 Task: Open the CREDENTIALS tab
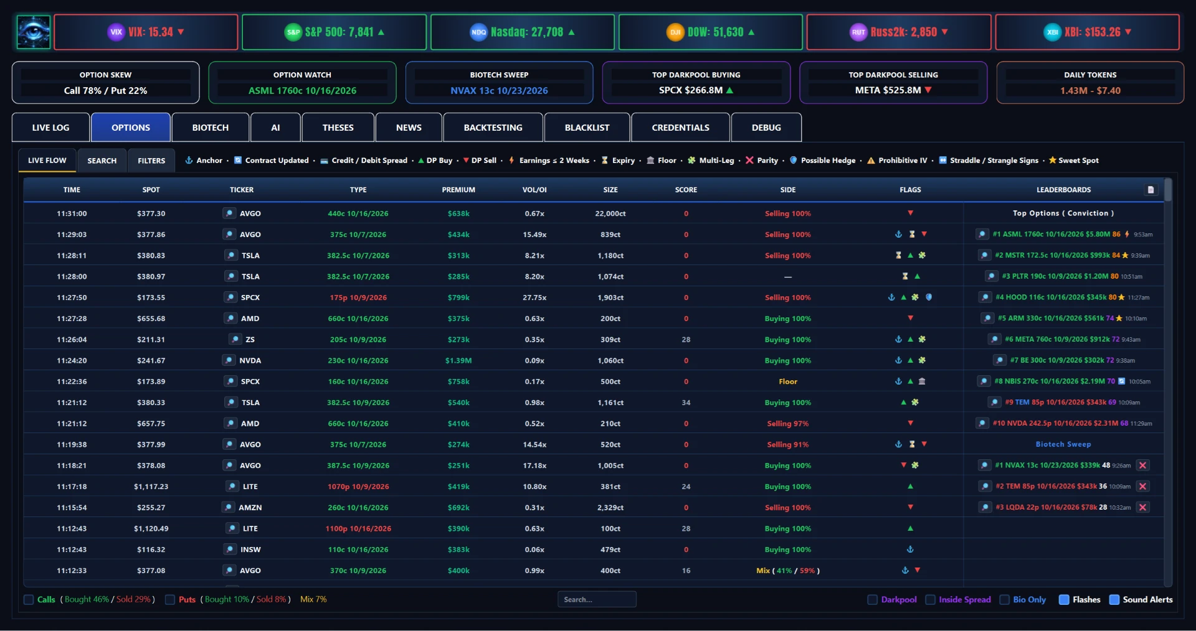point(680,128)
